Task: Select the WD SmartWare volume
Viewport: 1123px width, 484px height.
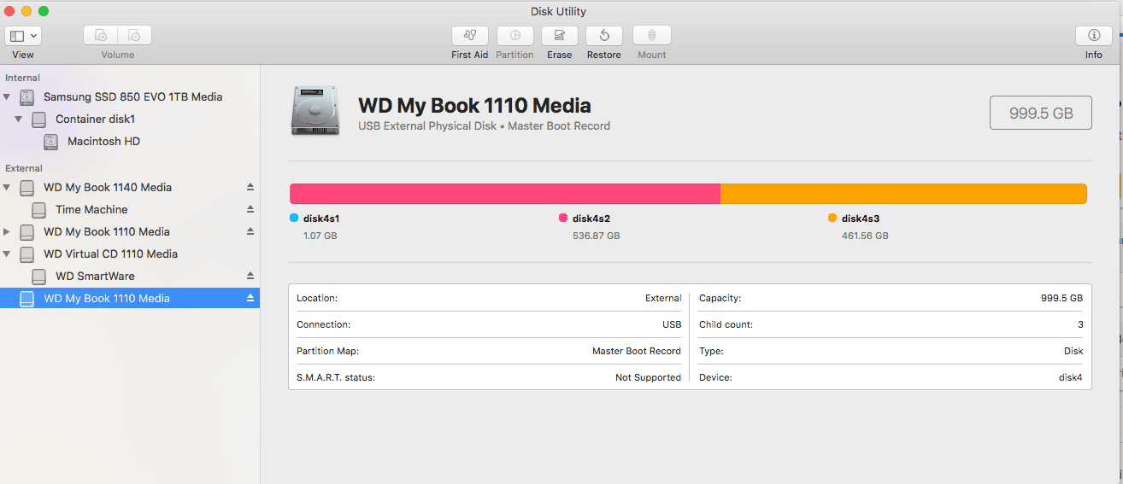Action: click(95, 277)
